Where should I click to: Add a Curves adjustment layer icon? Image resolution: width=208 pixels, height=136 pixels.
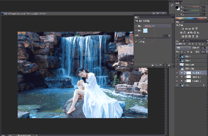pos(190,29)
